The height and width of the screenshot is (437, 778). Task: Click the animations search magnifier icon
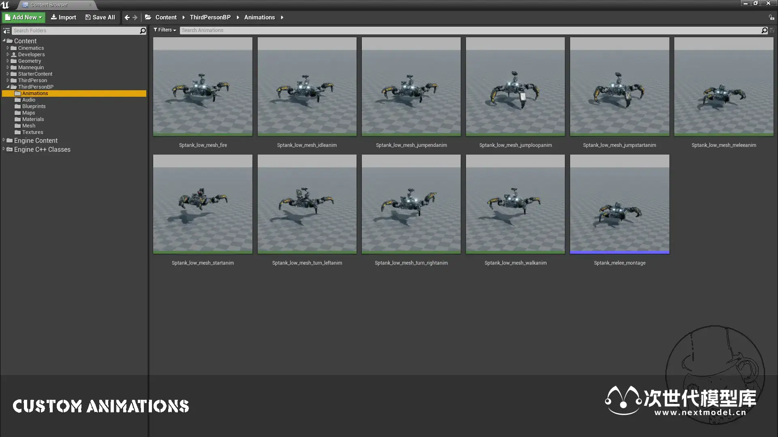(764, 30)
